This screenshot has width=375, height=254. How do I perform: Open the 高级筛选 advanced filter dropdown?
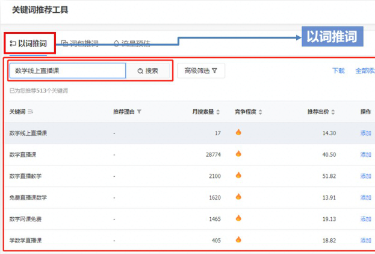click(x=201, y=71)
